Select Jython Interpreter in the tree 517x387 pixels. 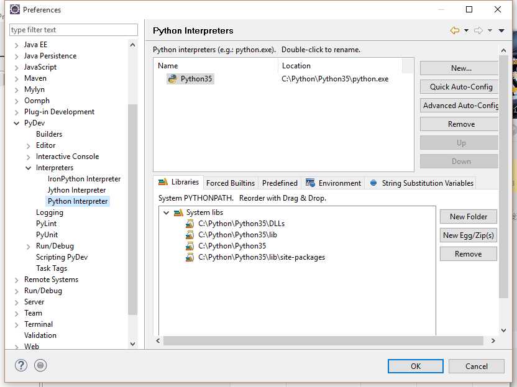[76, 190]
